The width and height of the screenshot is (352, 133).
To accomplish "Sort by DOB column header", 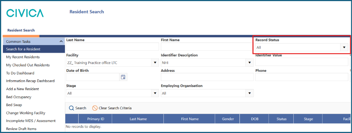I will (254, 119).
